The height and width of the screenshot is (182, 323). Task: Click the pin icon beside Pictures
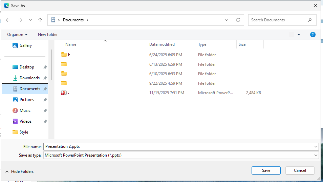45,100
